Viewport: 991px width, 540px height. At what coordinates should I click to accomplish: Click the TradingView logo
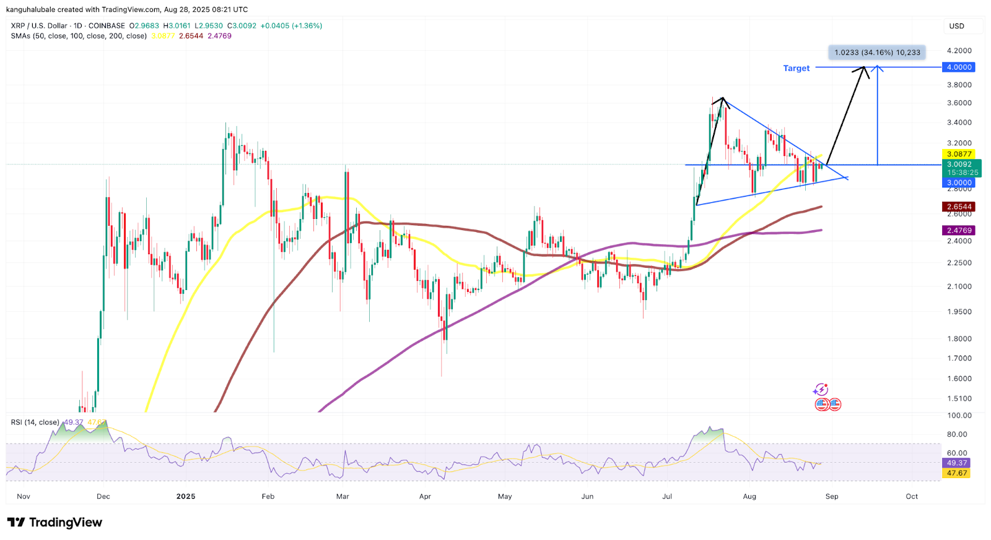pos(55,523)
